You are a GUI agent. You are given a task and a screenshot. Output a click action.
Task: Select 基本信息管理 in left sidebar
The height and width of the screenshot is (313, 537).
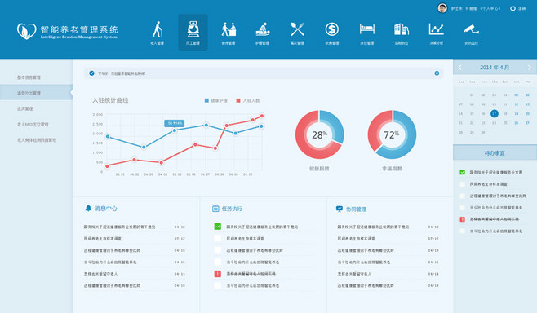[29, 77]
